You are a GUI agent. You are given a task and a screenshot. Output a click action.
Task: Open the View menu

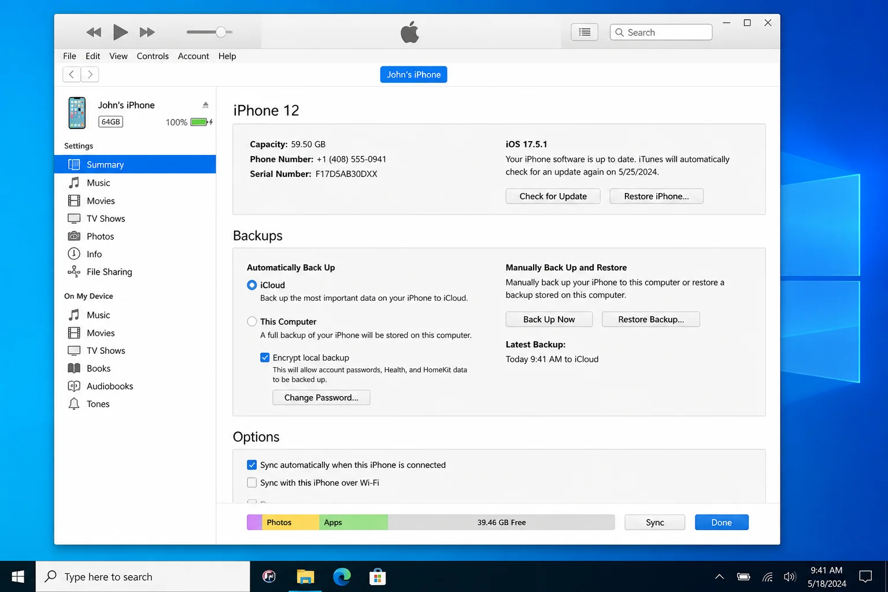119,56
